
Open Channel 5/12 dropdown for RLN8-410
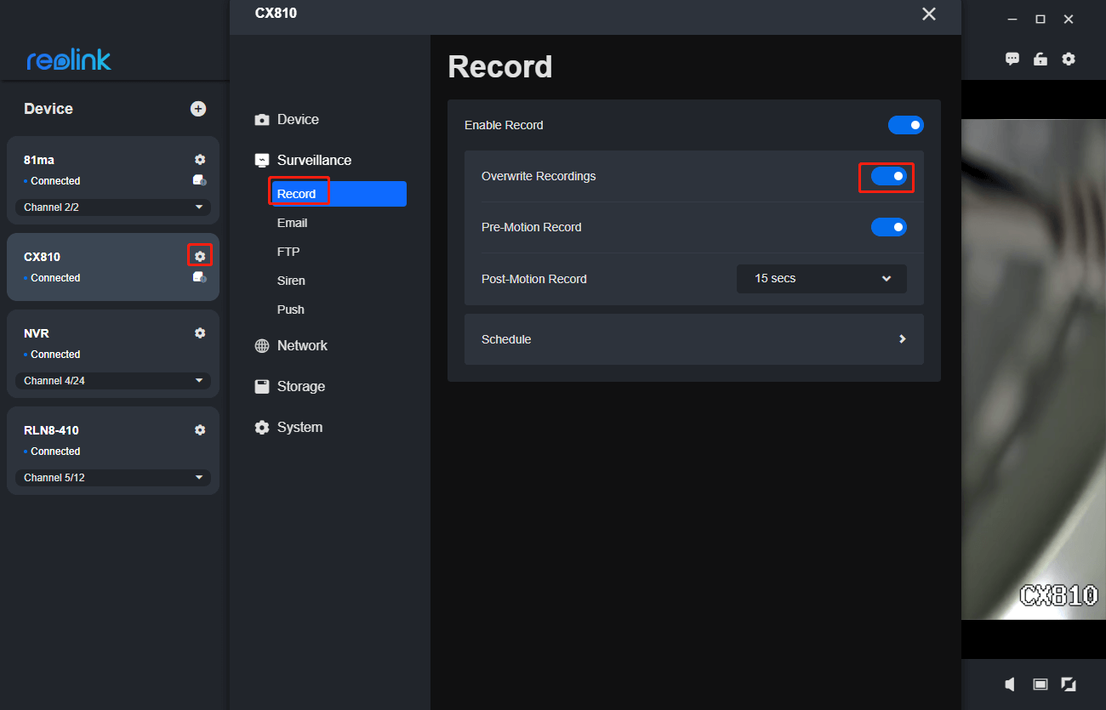tap(113, 477)
